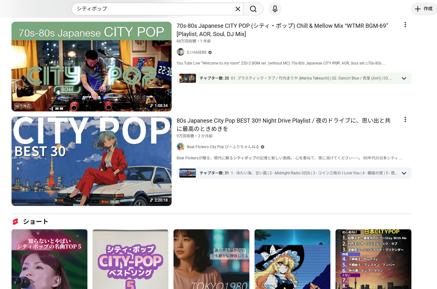The height and width of the screenshot is (289, 437).
Task: Click the Beat Flickersが贈る description text
Action: (289, 158)
